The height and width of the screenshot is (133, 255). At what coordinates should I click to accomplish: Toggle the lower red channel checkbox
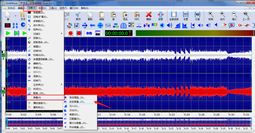tap(3, 92)
